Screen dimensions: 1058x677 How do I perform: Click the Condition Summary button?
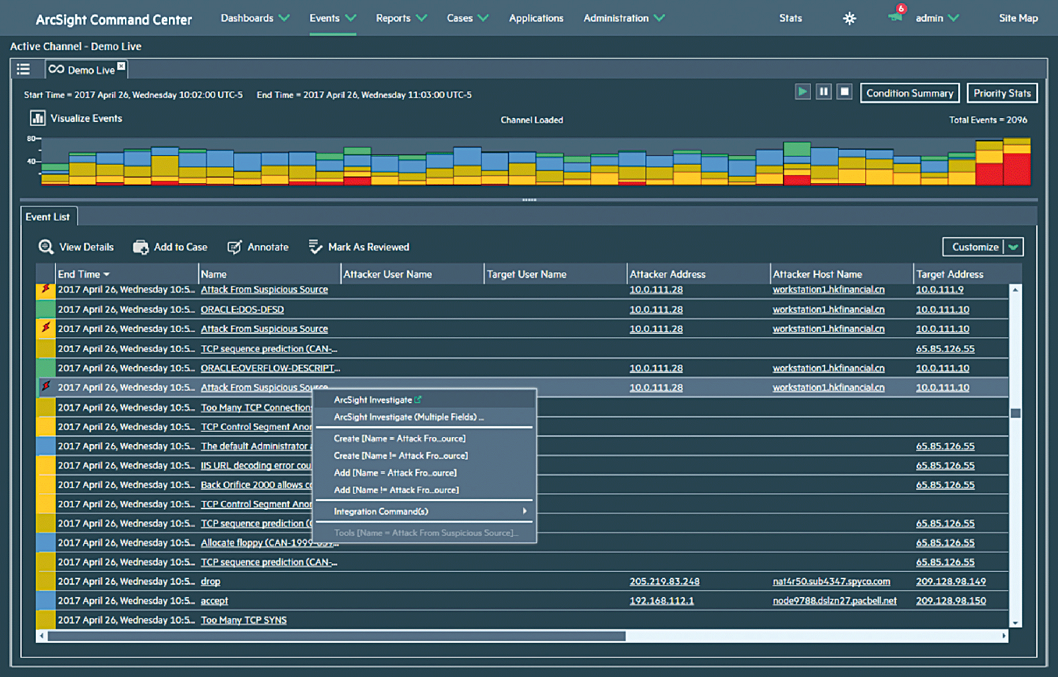click(910, 93)
